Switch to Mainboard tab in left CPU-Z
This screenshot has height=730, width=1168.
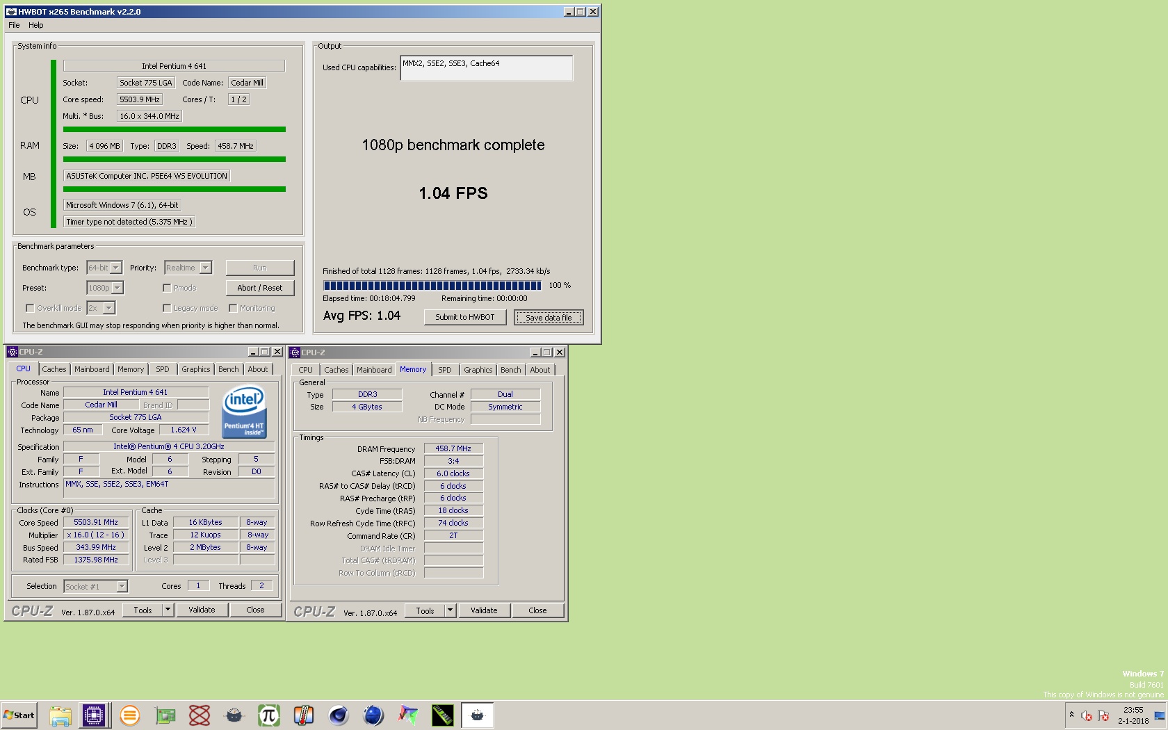[x=92, y=369]
